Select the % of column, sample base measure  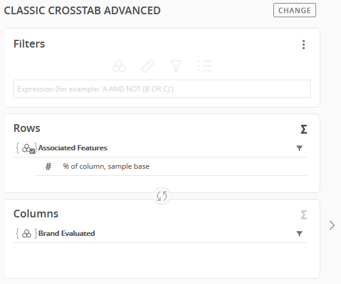[x=106, y=166]
